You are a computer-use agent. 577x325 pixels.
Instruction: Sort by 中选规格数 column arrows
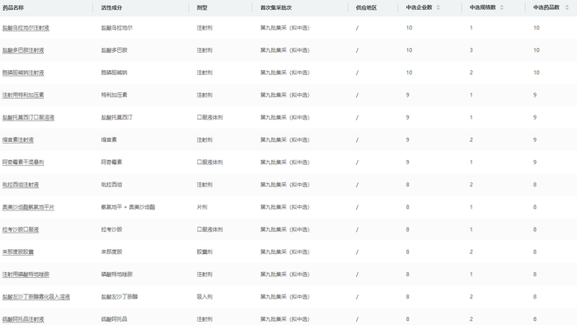tap(501, 7)
